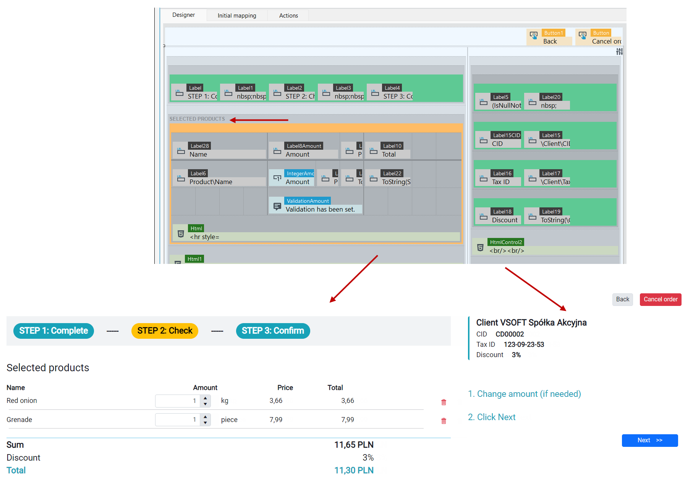Image resolution: width=693 pixels, height=482 pixels.
Task: Click the STEP 1: Complete badge
Action: [53, 331]
